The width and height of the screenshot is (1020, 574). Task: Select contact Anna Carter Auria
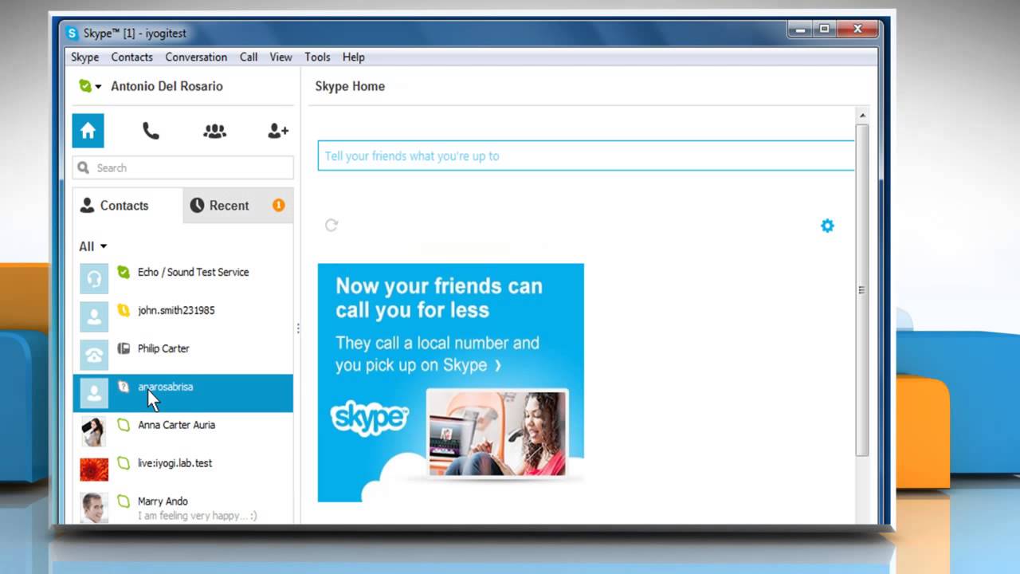point(183,431)
